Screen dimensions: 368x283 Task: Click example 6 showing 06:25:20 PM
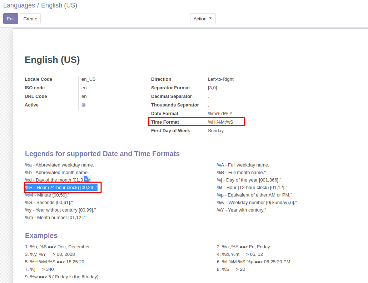click(253, 262)
